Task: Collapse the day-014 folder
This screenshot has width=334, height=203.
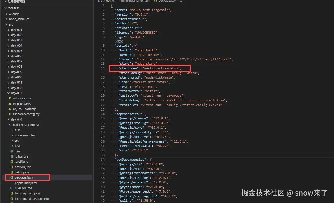Action: click(x=8, y=119)
